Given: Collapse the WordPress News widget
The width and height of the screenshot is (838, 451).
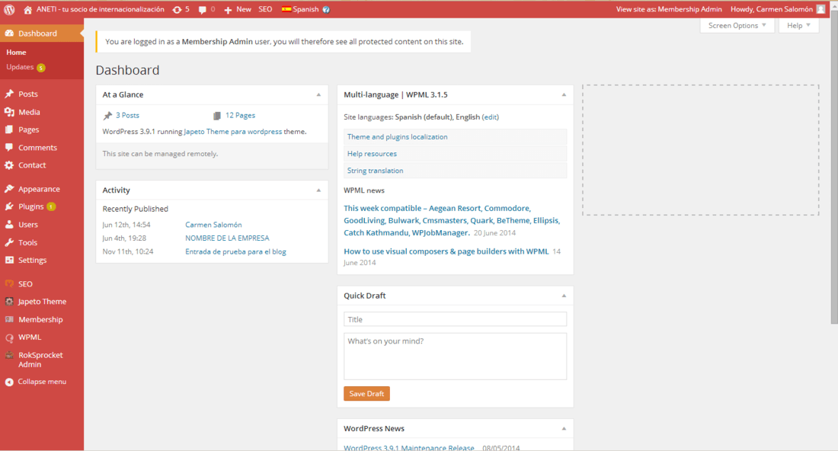Looking at the screenshot, I should point(564,429).
